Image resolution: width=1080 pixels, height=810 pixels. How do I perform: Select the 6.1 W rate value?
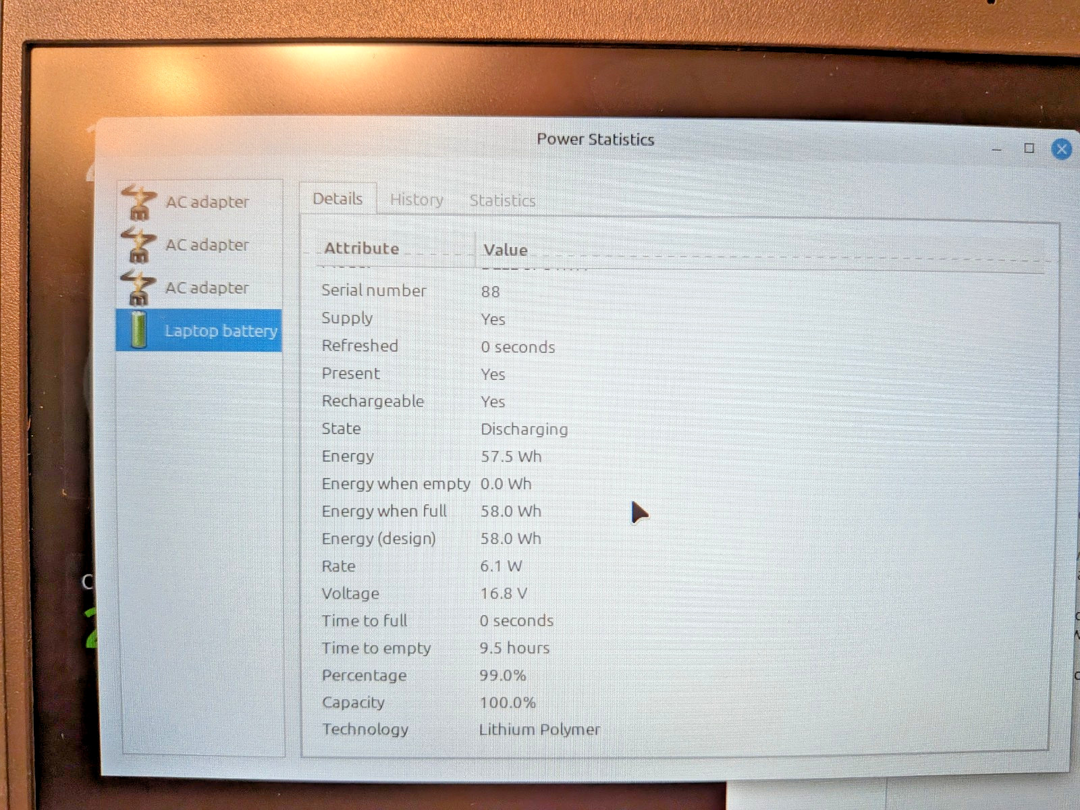pyautogui.click(x=501, y=566)
